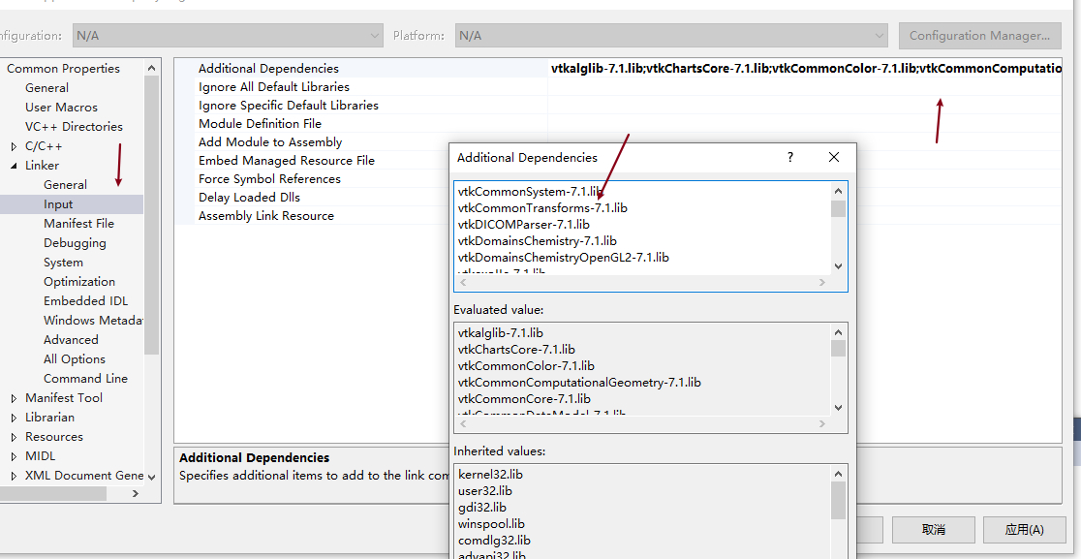Click the 应用 (Apply) button
1081x559 pixels.
click(x=1024, y=529)
